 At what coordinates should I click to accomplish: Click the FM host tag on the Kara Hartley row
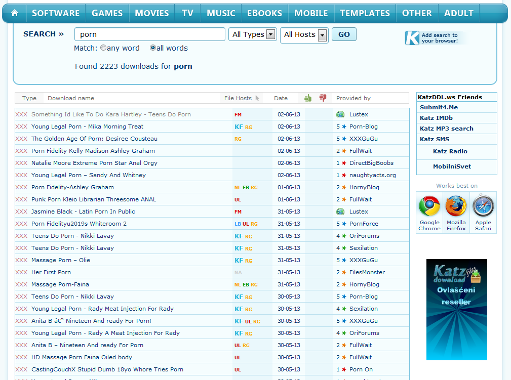coord(238,115)
